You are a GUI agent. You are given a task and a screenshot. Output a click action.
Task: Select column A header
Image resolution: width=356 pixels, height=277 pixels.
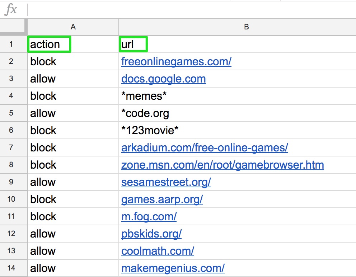(73, 27)
